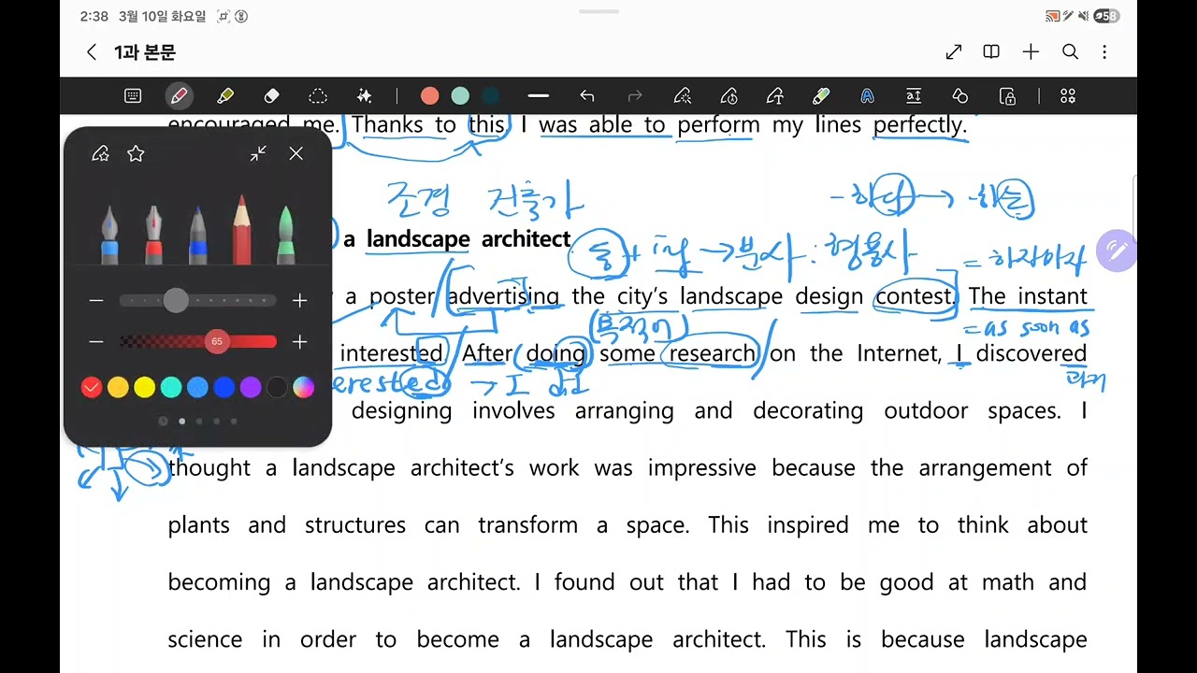Choose the Lasso selection tool

tap(318, 95)
